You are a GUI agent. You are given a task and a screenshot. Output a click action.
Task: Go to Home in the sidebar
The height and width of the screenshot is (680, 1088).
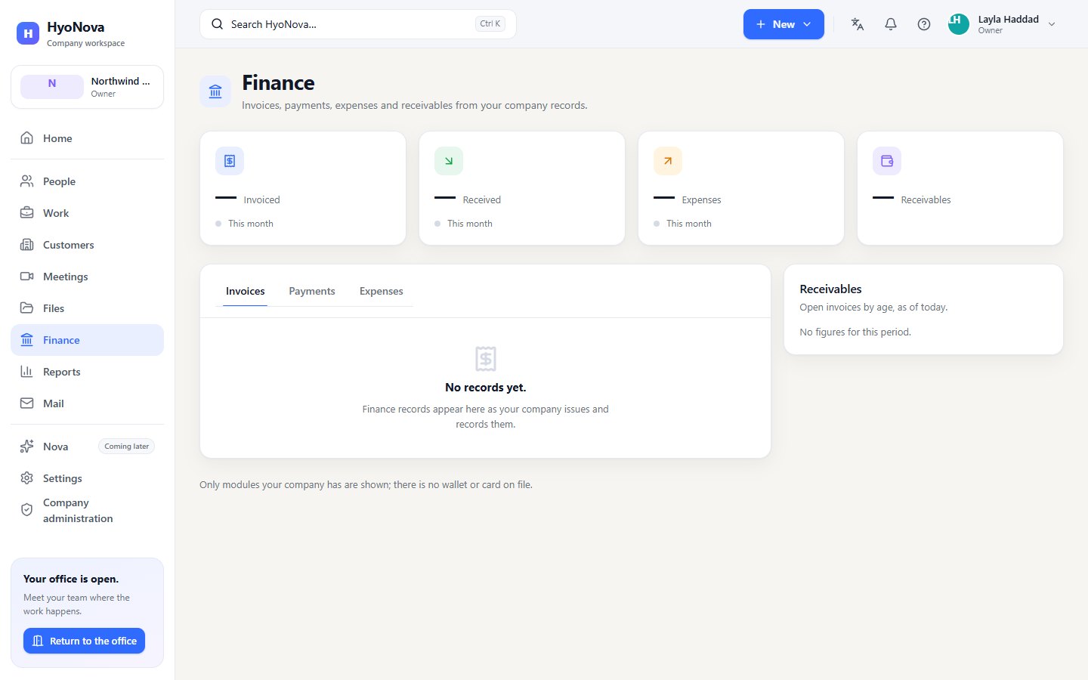[87, 138]
